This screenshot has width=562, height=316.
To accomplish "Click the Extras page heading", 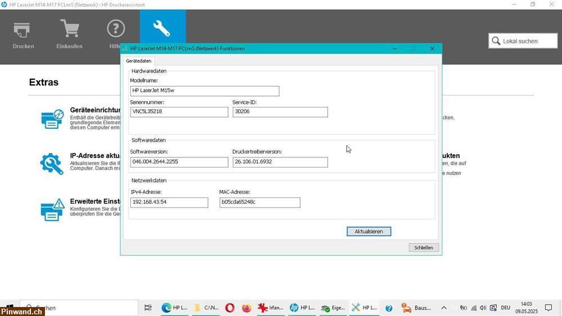I will point(44,82).
